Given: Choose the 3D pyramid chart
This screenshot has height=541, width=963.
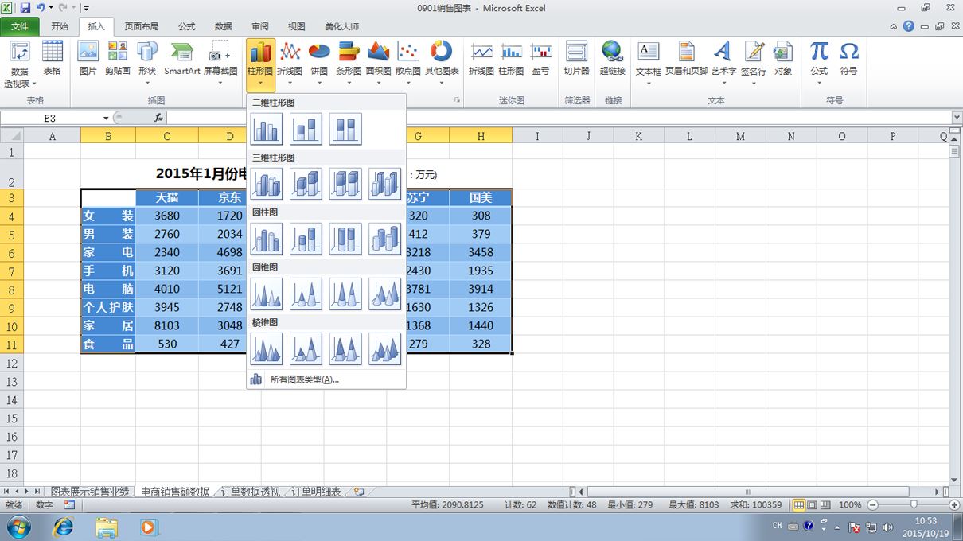Looking at the screenshot, I should click(x=385, y=348).
